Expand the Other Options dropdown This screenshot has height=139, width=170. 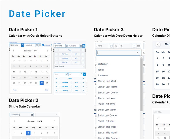coord(69,66)
